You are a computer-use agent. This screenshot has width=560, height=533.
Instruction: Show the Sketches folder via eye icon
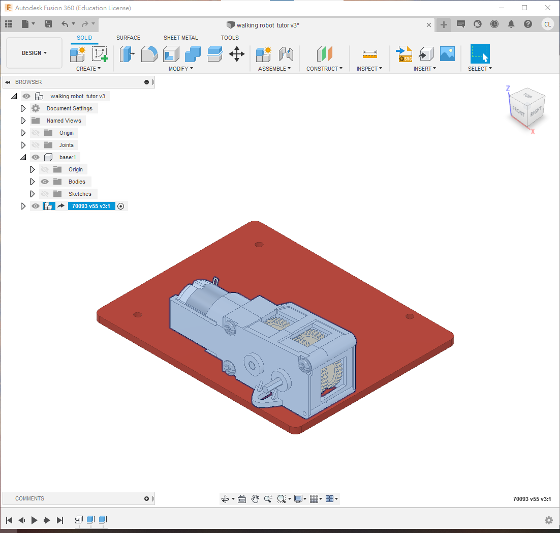[45, 194]
